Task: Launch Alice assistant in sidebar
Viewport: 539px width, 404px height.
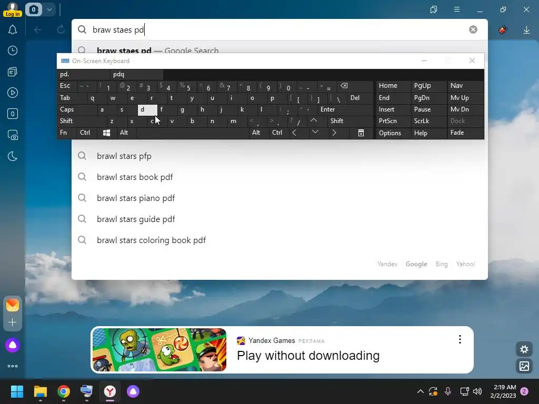Action: click(x=13, y=345)
